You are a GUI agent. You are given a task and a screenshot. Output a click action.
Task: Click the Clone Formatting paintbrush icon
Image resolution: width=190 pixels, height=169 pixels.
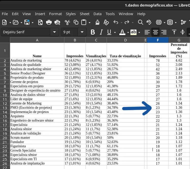97,22
